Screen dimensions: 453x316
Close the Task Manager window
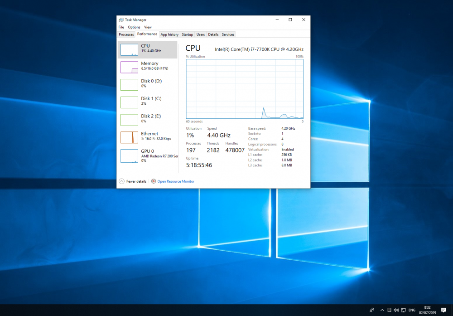[304, 19]
